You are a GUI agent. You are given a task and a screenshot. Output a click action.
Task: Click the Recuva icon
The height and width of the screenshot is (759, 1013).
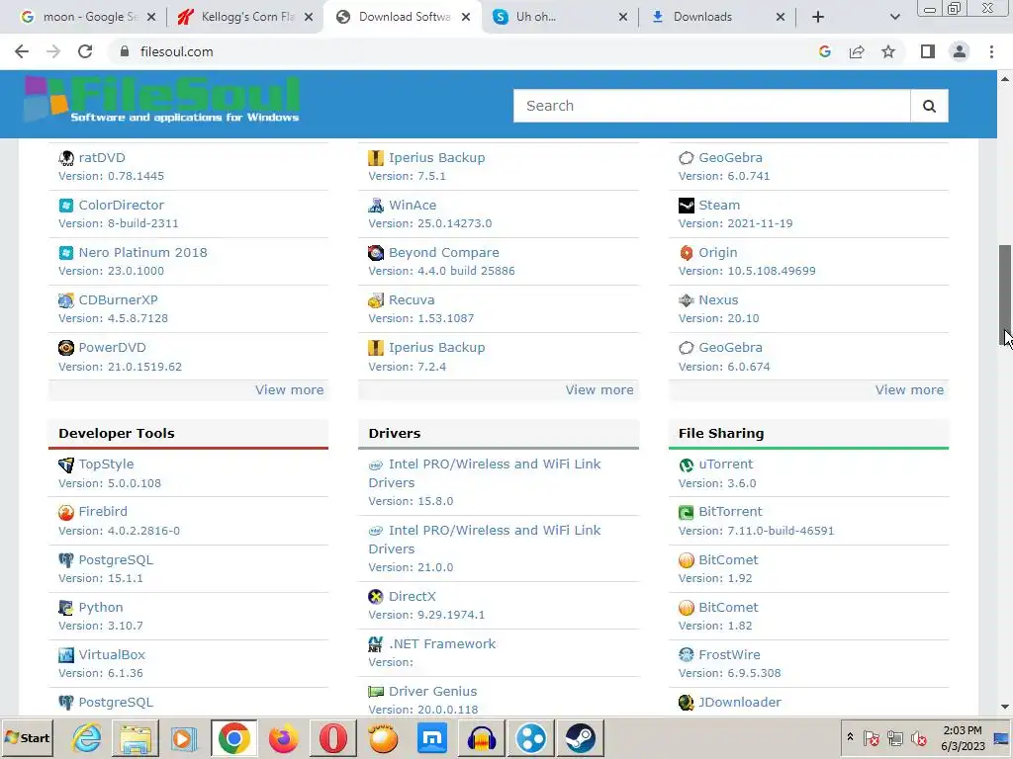376,300
